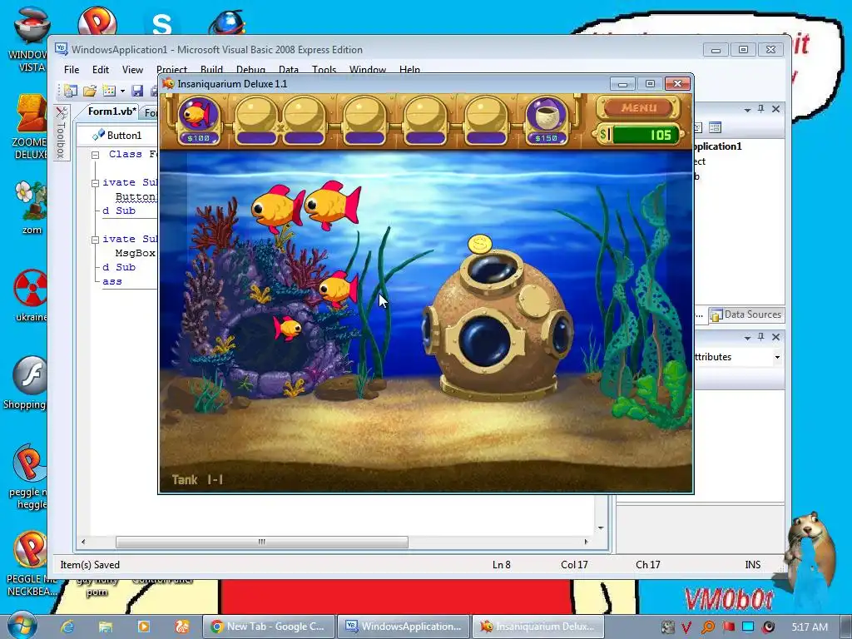Open the Attributes object dropdown in Properties

777,357
